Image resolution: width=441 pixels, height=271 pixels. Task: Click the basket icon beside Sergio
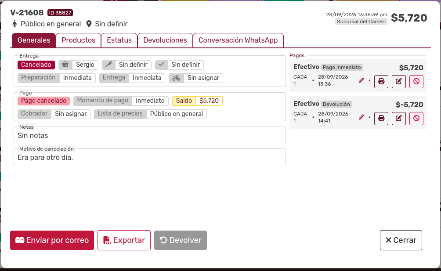click(x=65, y=65)
